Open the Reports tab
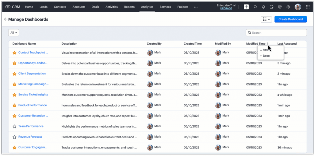Image resolution: width=314 pixels, height=156 pixels. [129, 7]
